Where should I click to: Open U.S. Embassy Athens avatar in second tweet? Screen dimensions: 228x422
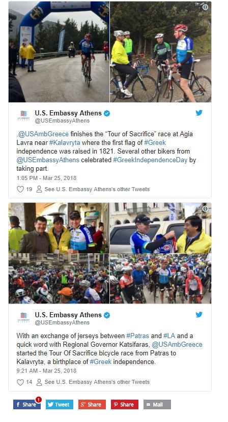(x=23, y=317)
